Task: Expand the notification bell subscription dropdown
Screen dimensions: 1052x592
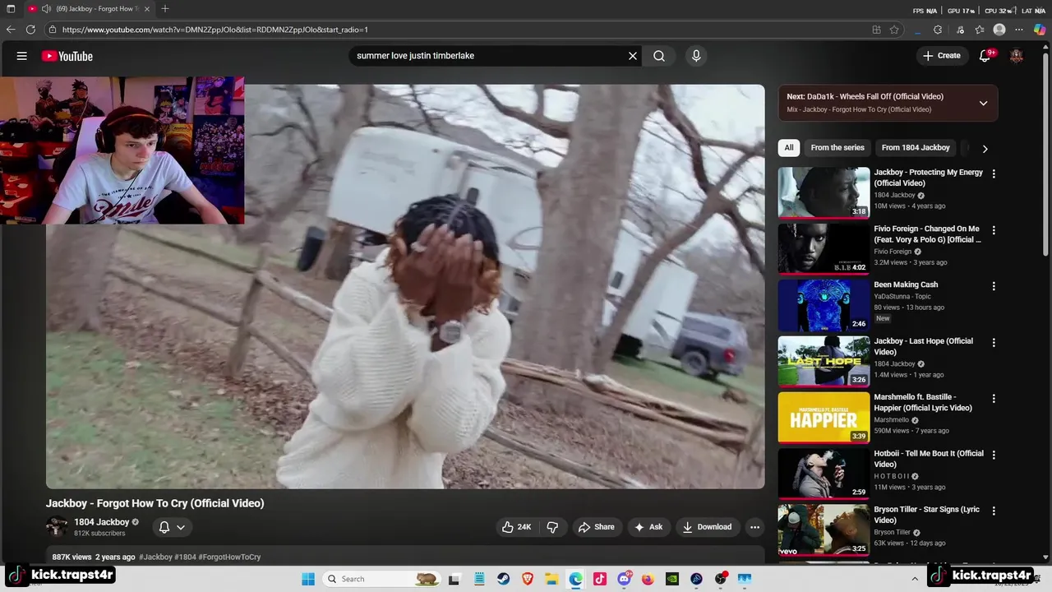Action: (x=181, y=527)
